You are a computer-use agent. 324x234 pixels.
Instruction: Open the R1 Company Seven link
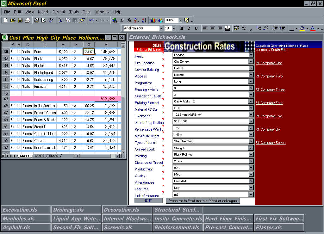tap(271, 143)
